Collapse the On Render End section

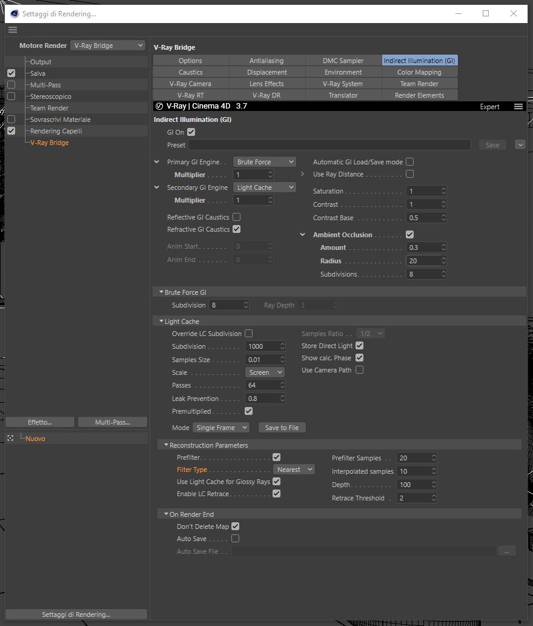tap(166, 514)
